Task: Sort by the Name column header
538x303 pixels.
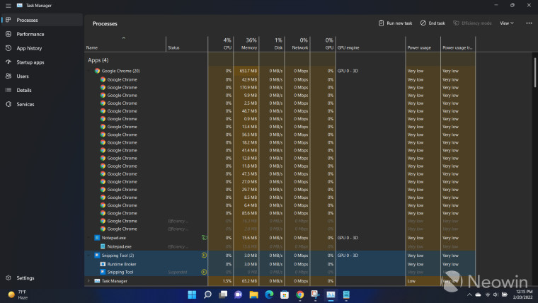Action: pos(125,44)
